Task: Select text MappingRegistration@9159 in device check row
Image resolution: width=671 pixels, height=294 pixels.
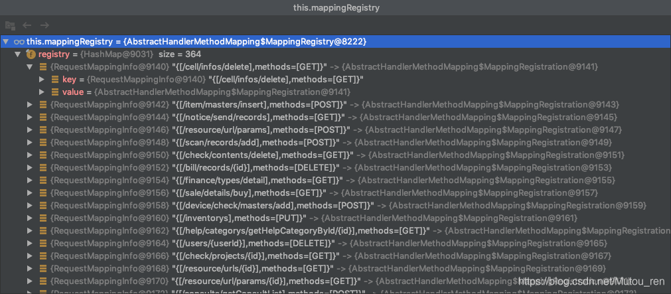Action: point(518,206)
